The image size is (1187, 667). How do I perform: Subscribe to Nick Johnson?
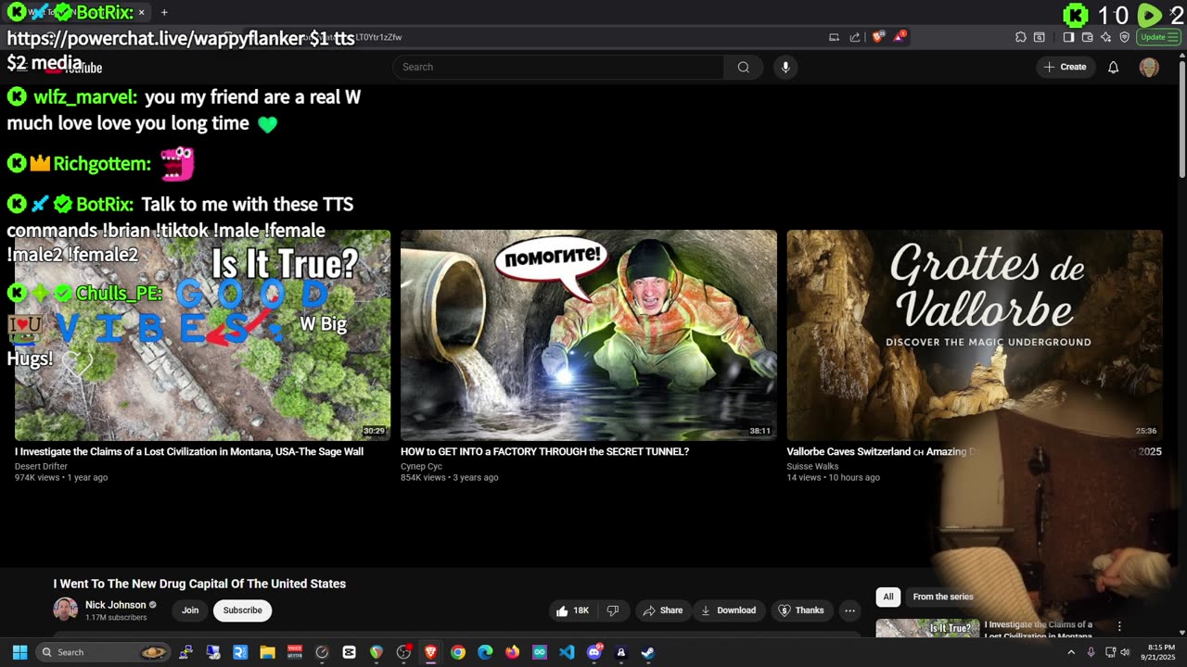242,610
